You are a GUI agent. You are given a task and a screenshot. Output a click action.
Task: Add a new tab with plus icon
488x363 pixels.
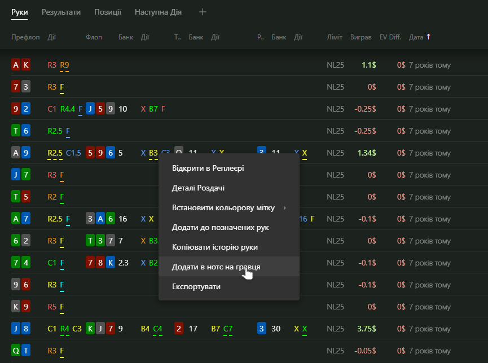203,12
